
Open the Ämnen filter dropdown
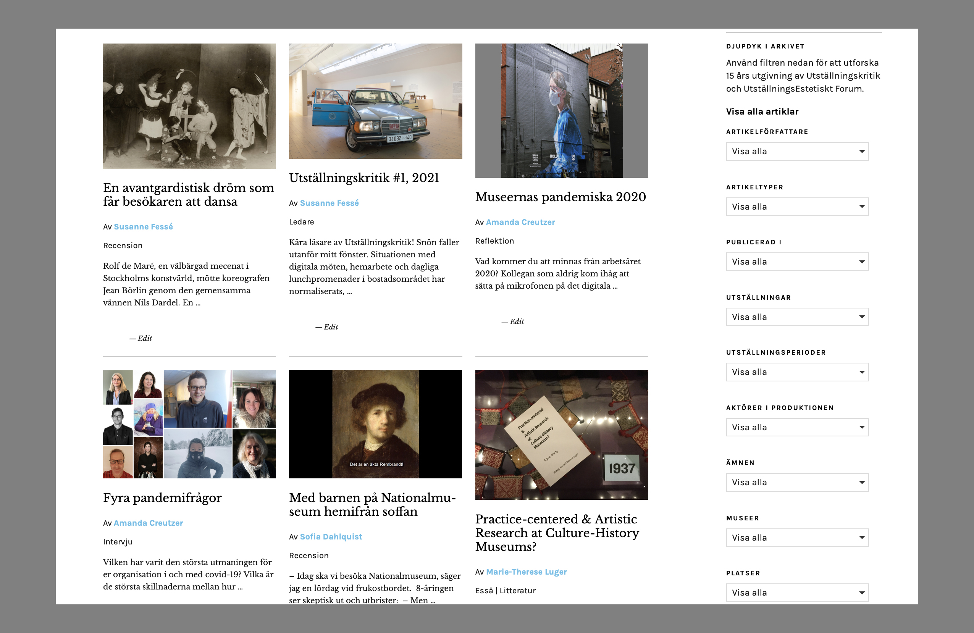pyautogui.click(x=797, y=483)
